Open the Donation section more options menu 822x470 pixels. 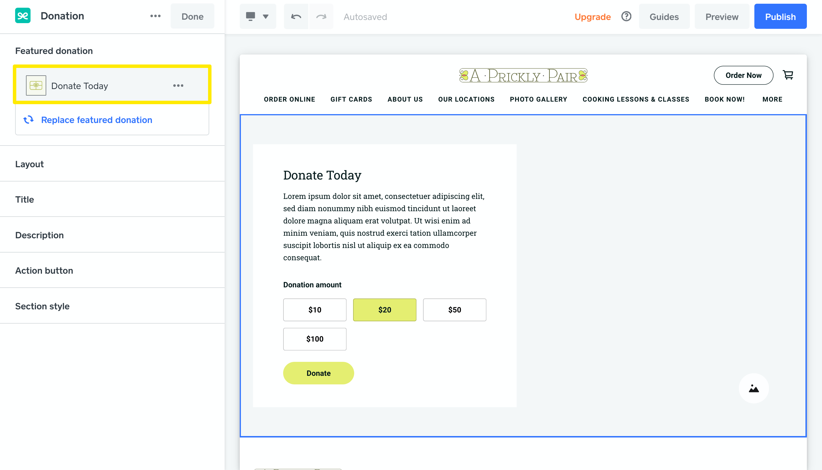[x=155, y=16]
